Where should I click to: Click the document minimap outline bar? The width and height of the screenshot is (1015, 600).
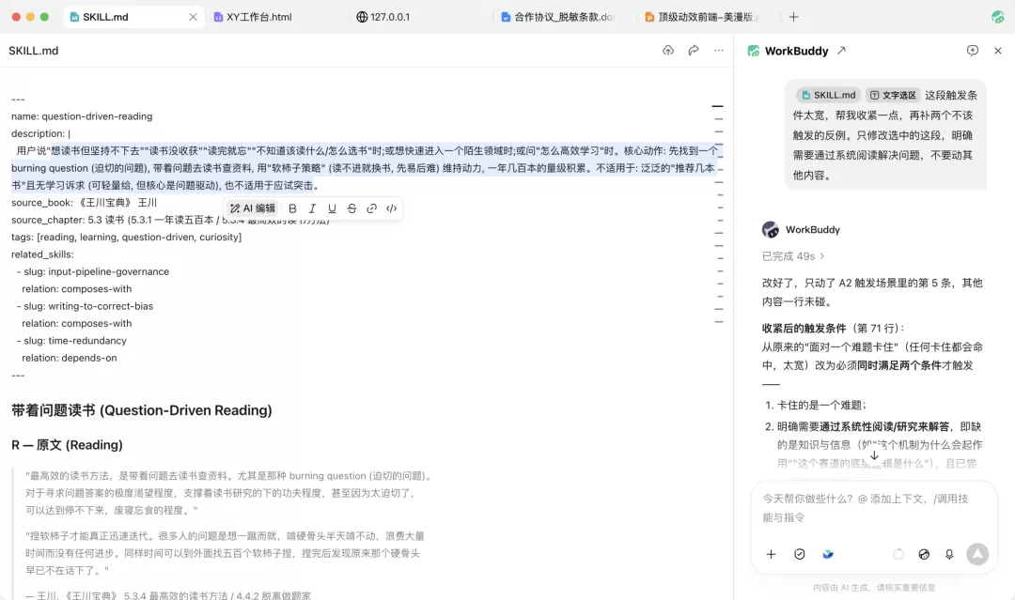coord(718,213)
